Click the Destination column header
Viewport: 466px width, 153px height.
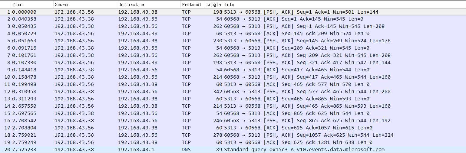(149, 5)
